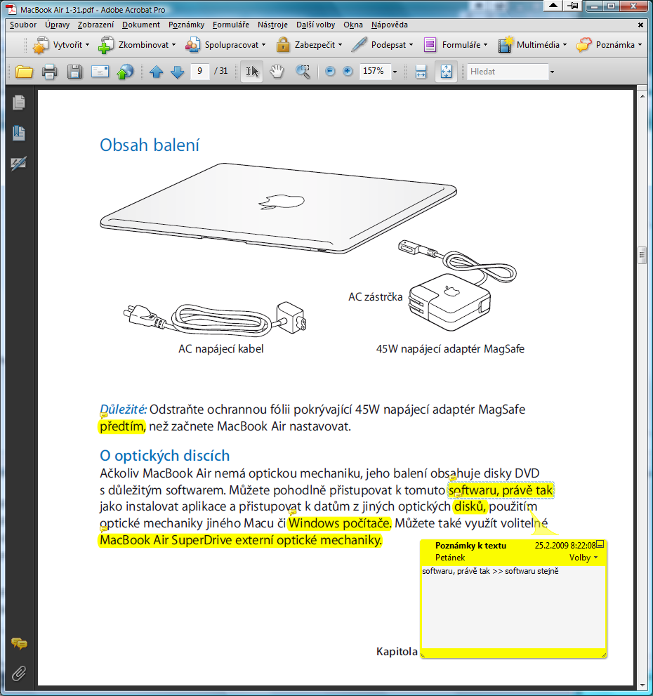Open the Zobrazení menu

[x=95, y=25]
